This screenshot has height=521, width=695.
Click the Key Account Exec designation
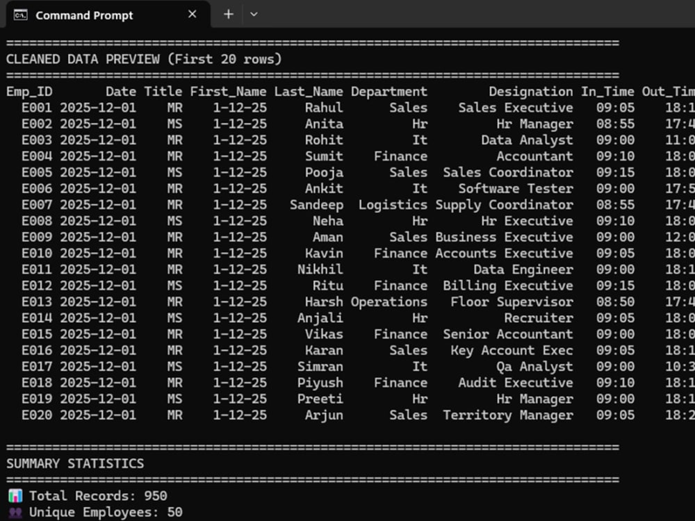pos(512,351)
